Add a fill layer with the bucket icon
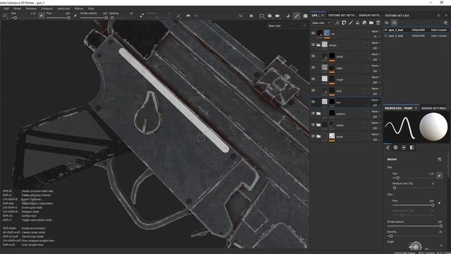Viewport: 451px width, 254px height. tap(357, 23)
